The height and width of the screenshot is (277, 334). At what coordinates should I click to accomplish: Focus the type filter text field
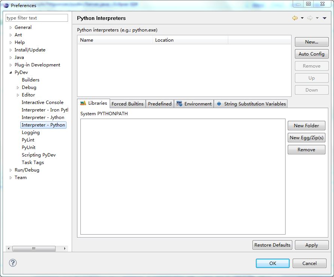pos(37,18)
